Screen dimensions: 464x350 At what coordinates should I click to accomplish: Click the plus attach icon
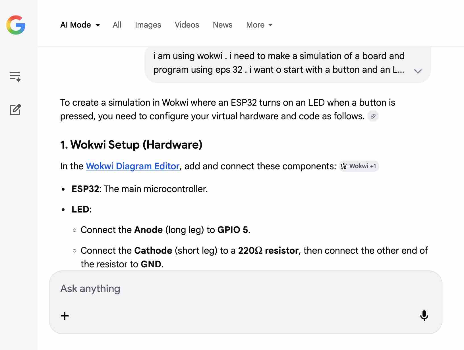click(65, 316)
